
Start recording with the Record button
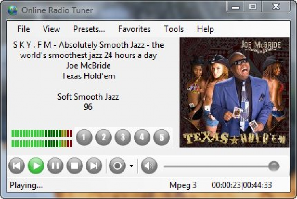117,166
